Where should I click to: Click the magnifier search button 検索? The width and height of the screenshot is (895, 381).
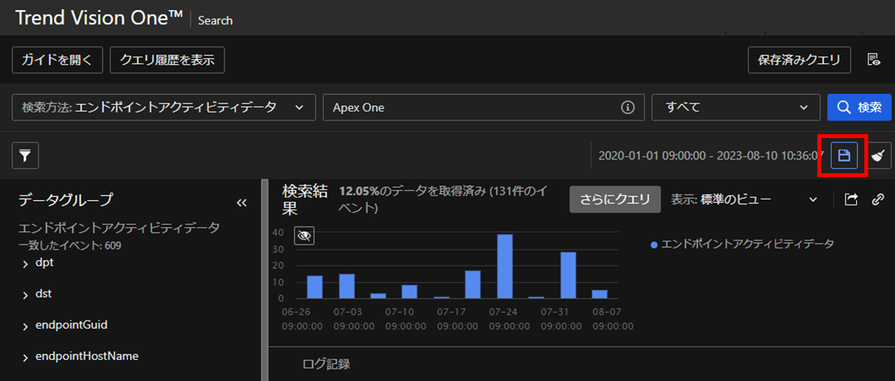pos(859,107)
